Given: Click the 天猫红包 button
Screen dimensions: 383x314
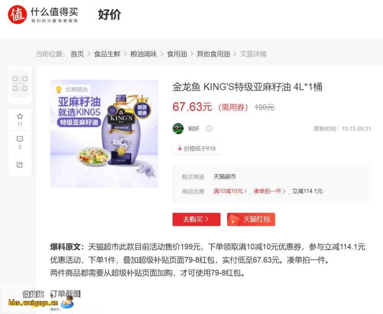Looking at the screenshot, I should coord(251,219).
